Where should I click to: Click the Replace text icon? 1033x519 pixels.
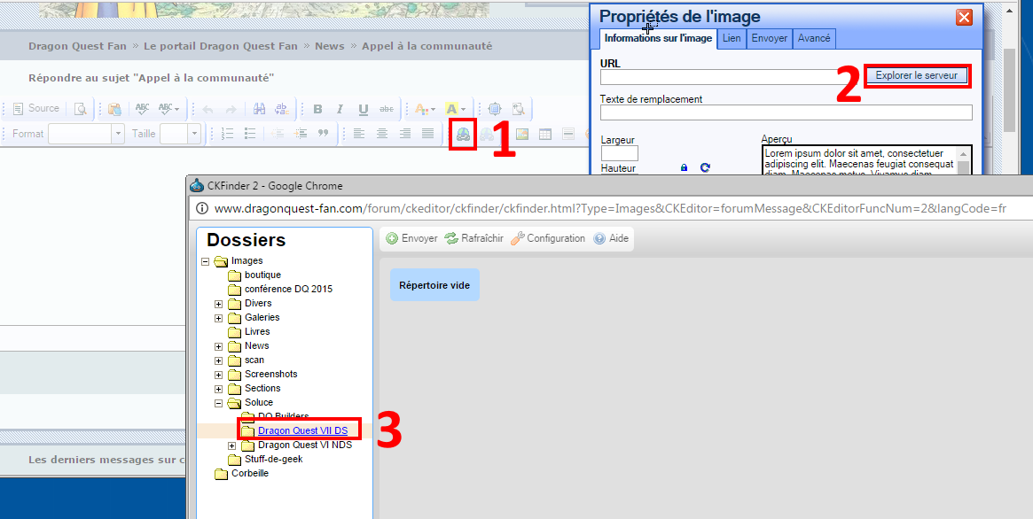tap(282, 109)
